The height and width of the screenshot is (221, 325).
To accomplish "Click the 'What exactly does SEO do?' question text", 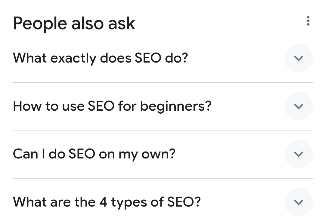I will coord(101,58).
